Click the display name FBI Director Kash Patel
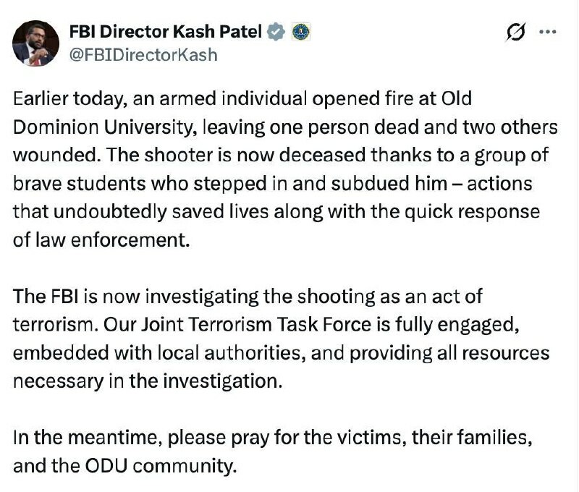 [165, 32]
